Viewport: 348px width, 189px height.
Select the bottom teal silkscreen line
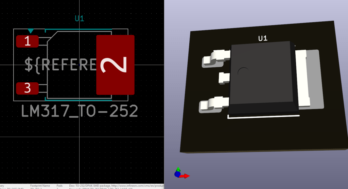pos(78,100)
